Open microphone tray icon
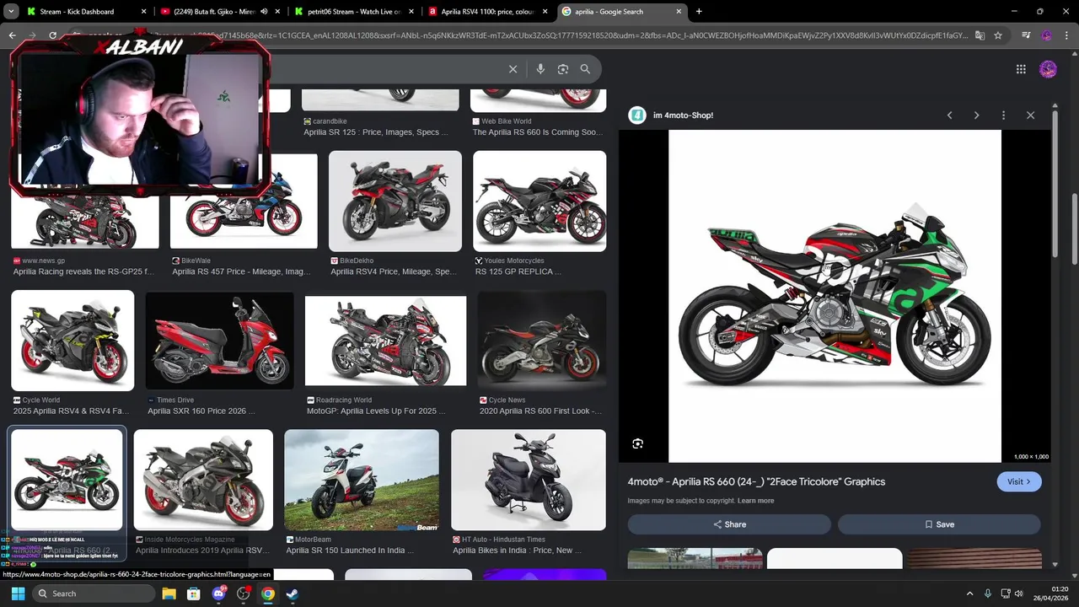The image size is (1079, 607). point(988,594)
